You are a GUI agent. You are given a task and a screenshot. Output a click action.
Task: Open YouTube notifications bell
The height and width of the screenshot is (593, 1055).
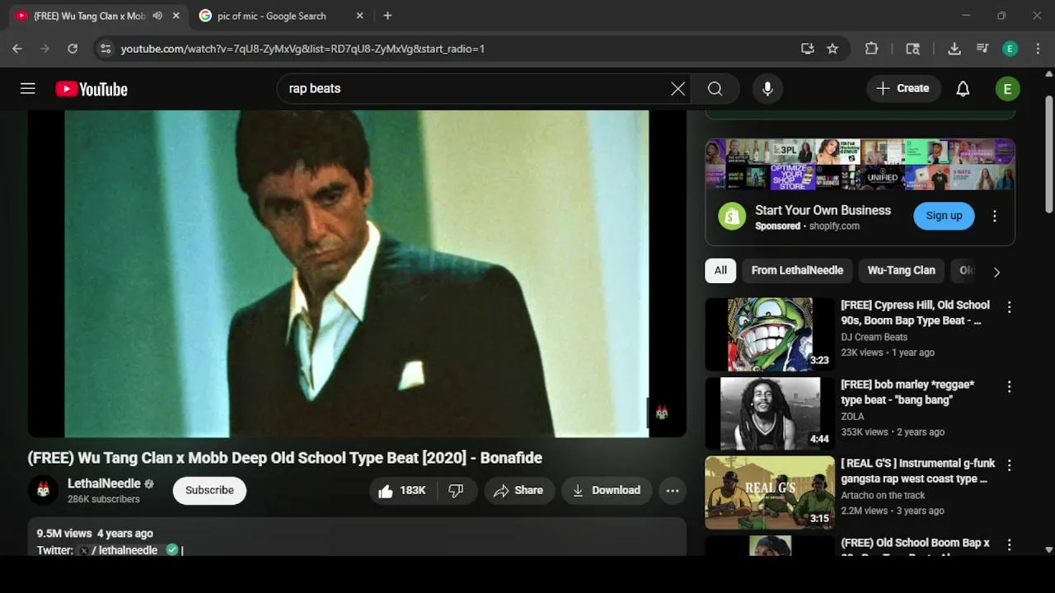point(963,89)
